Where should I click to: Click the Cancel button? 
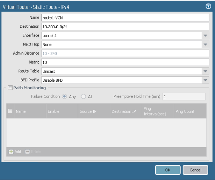195,170
